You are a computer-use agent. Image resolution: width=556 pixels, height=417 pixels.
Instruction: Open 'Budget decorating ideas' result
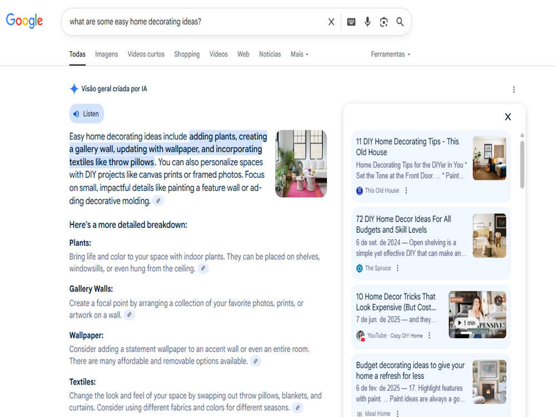coord(410,370)
